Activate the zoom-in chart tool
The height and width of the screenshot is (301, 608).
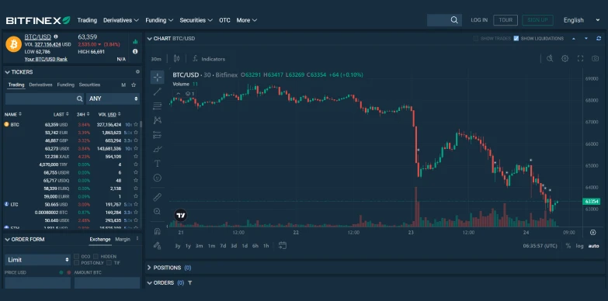point(157,212)
